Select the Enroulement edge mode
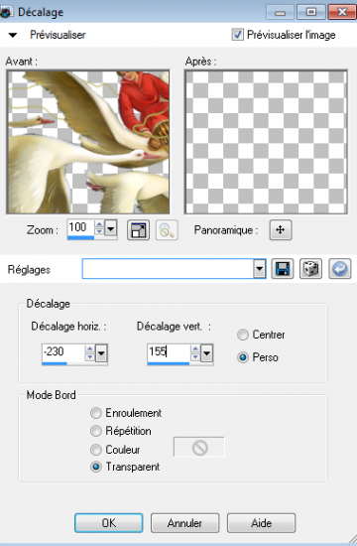The width and height of the screenshot is (357, 546). [95, 413]
